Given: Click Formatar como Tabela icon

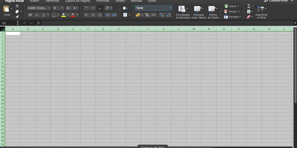Looking at the screenshot, I should pyautogui.click(x=198, y=9).
